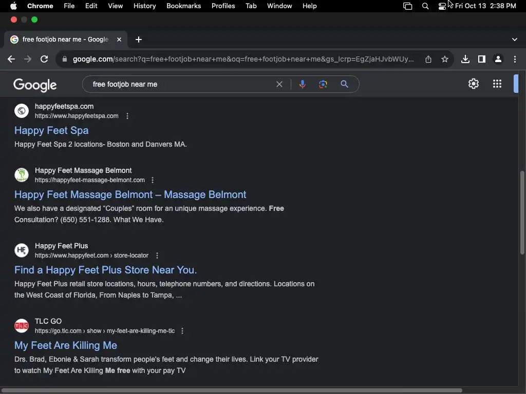Click the https://www.happyfeetspa.com URL text
Image resolution: width=526 pixels, height=394 pixels.
click(x=77, y=116)
